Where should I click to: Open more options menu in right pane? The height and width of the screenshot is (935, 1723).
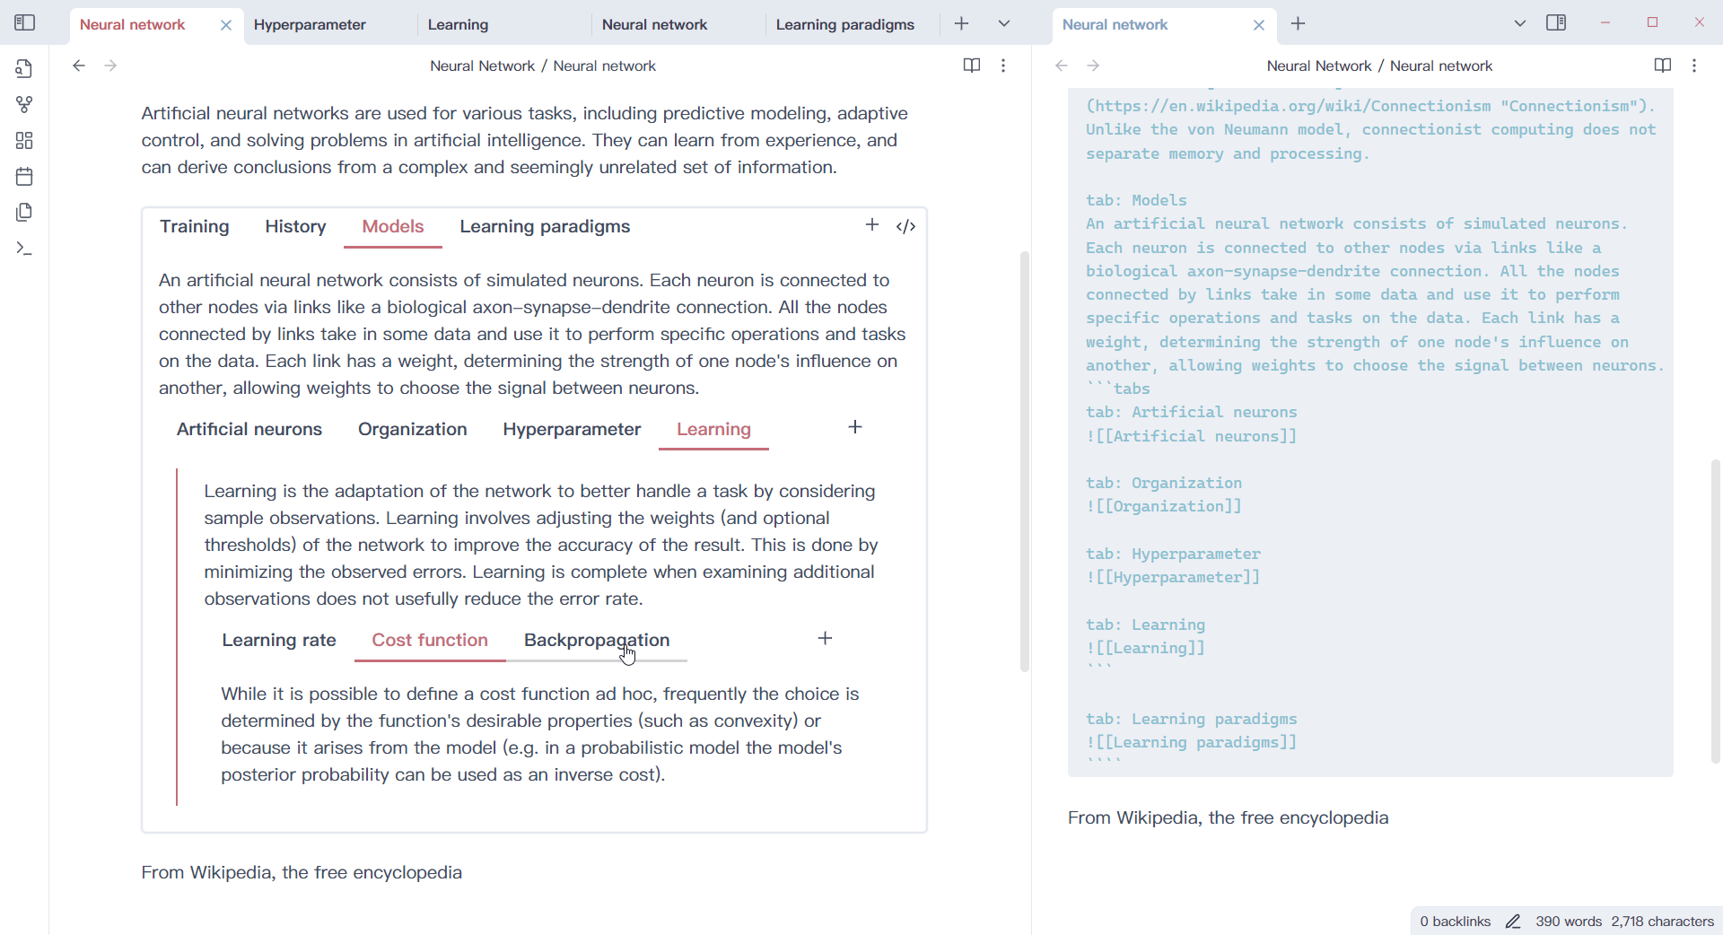click(x=1694, y=66)
